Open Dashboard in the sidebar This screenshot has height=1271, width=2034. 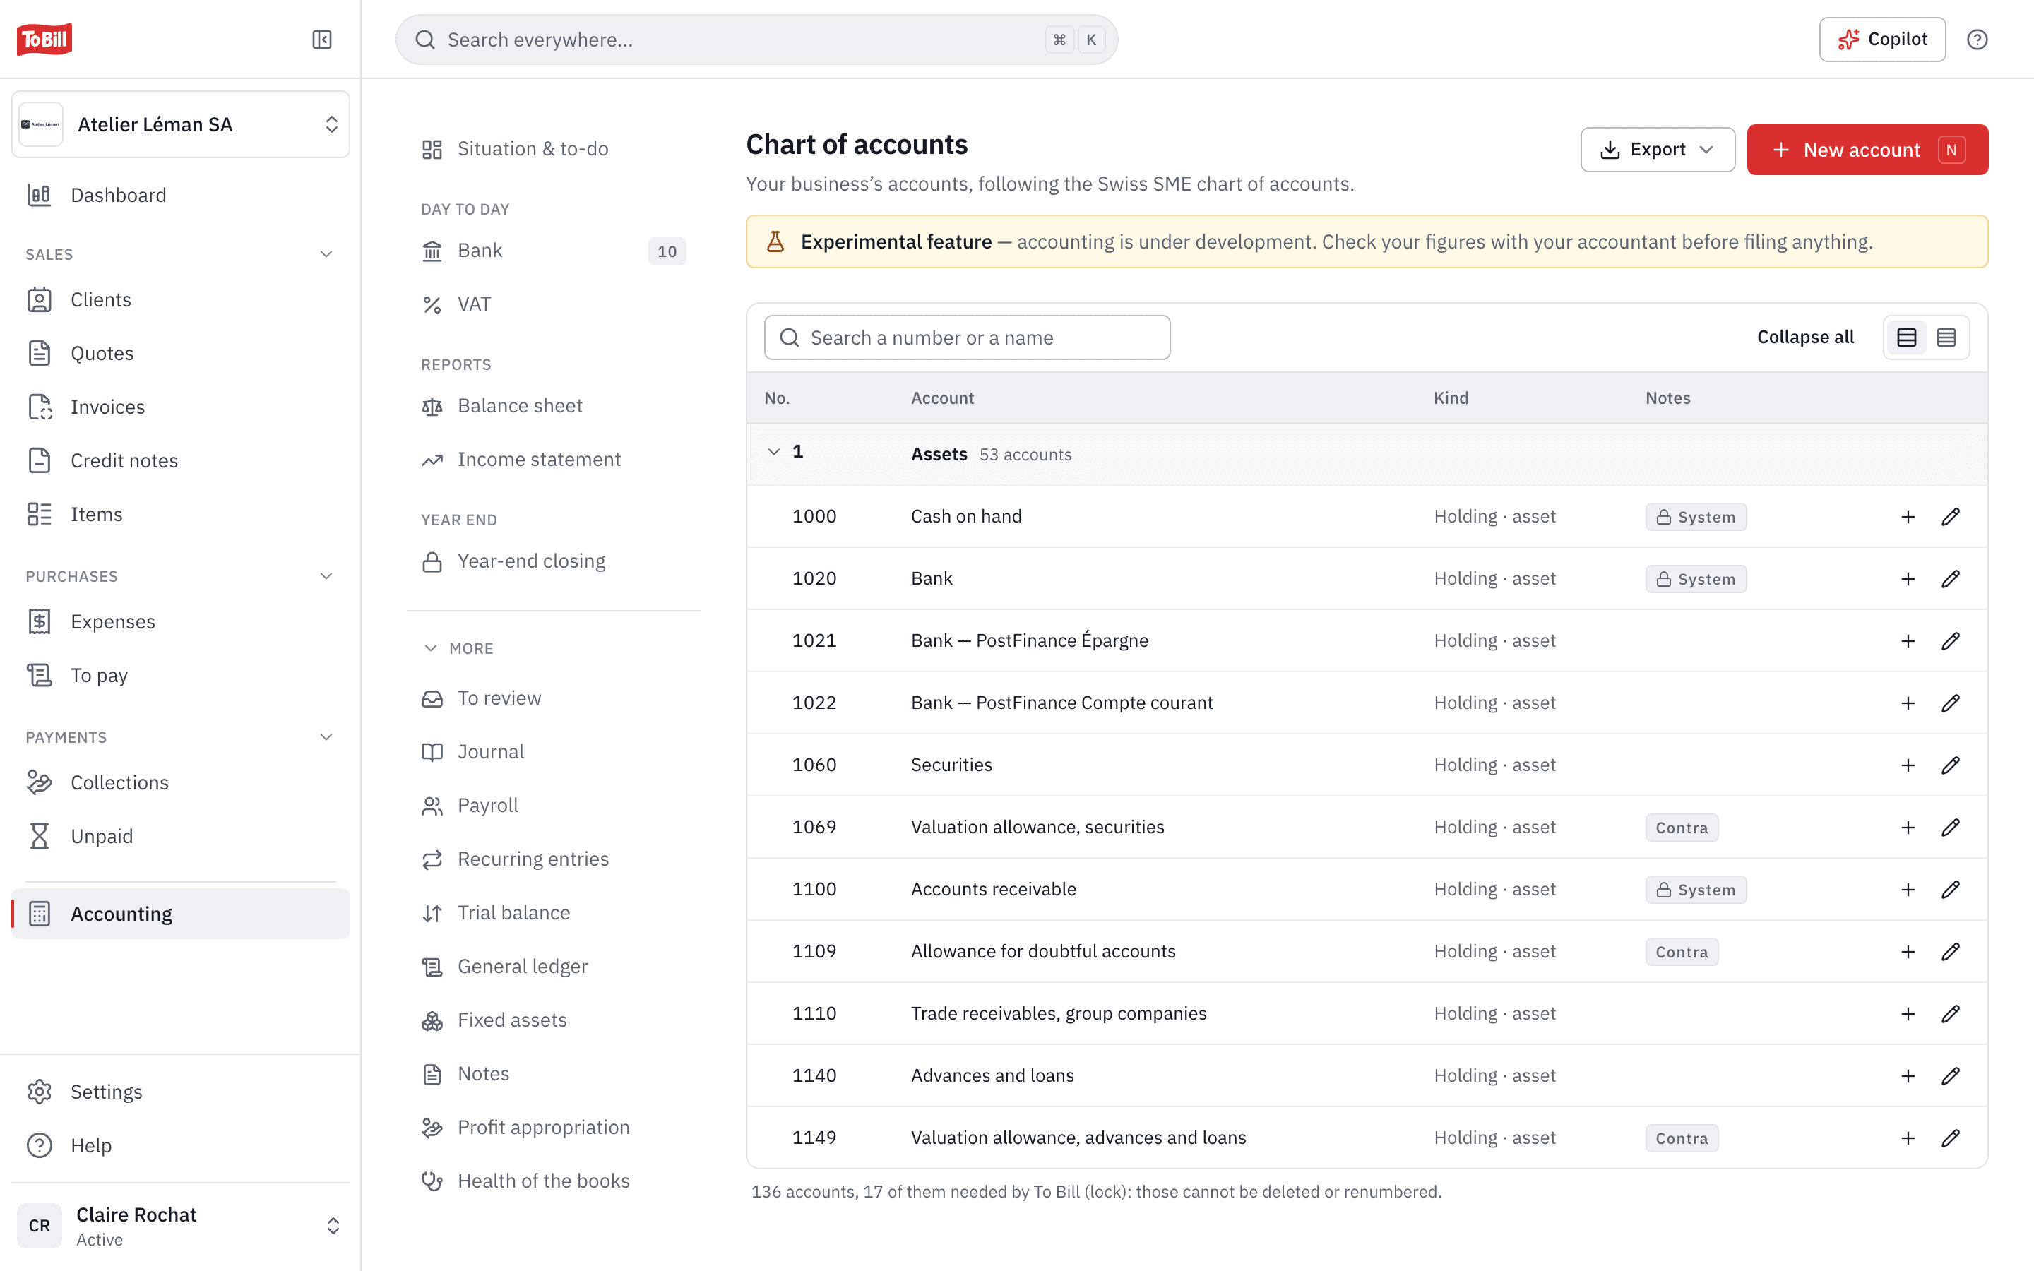coord(181,195)
